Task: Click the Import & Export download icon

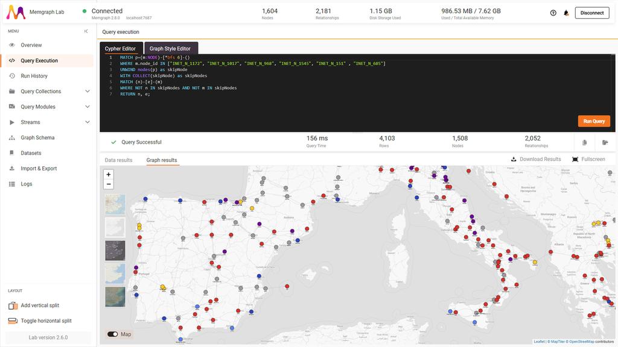Action: pyautogui.click(x=12, y=169)
